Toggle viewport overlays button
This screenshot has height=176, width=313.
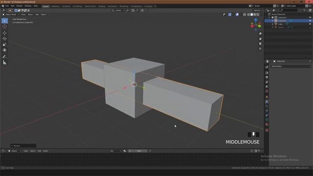(237, 15)
